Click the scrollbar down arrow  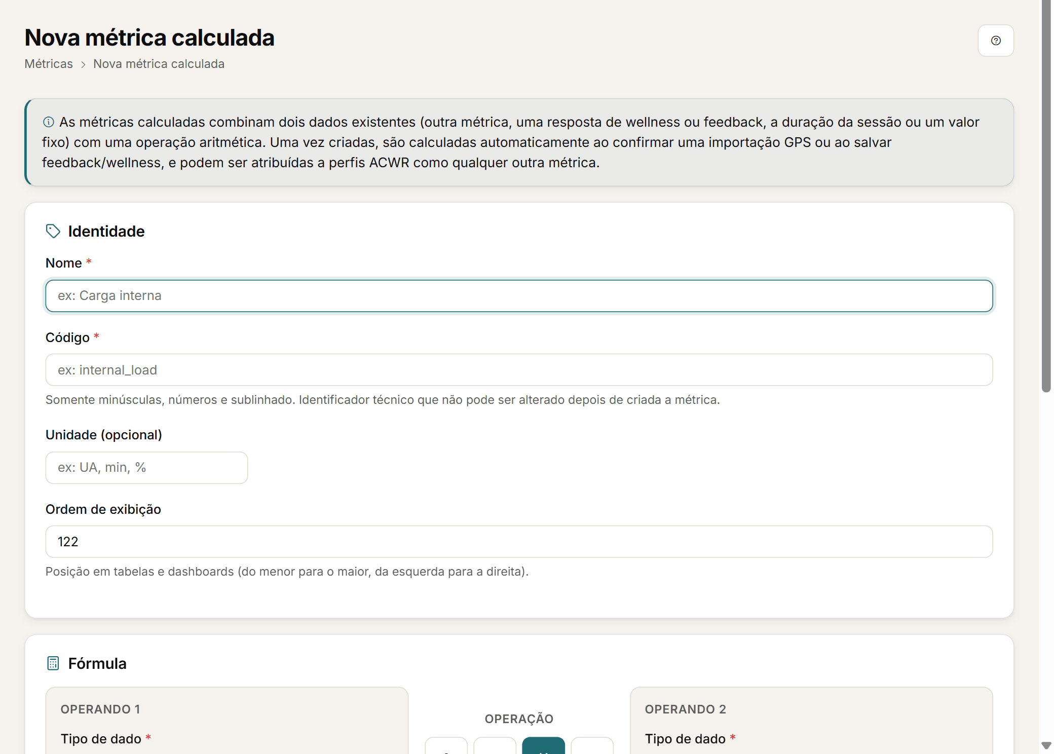tap(1046, 745)
